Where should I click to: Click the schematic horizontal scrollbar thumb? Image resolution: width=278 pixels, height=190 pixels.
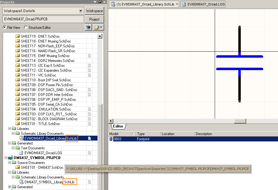pos(240,121)
